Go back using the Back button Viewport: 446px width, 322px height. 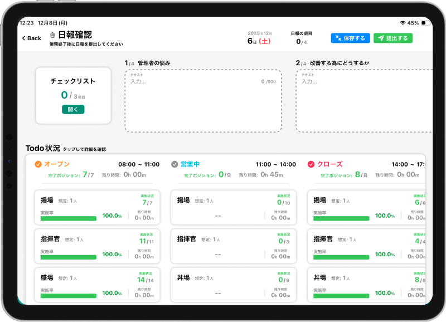coord(32,38)
